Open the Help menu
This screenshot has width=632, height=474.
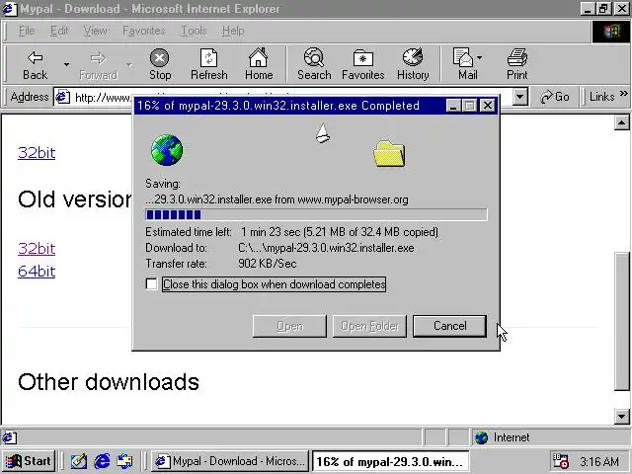pos(233,31)
